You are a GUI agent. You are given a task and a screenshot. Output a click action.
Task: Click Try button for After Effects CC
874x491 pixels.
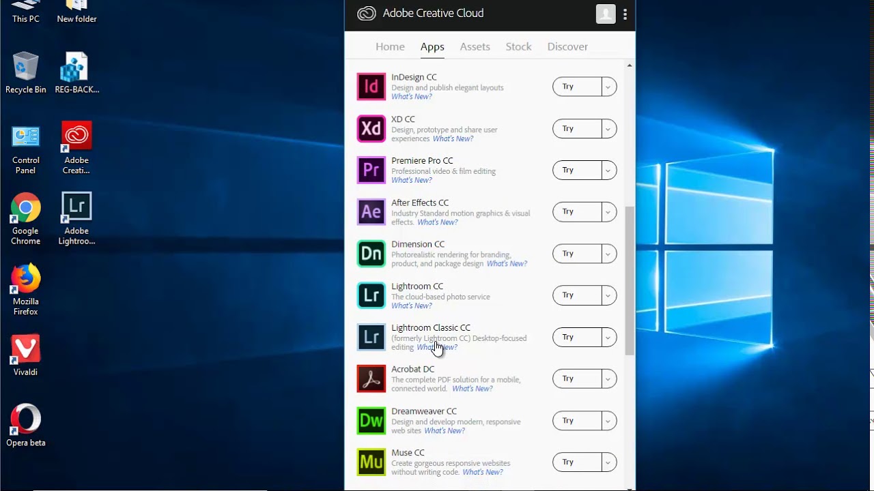point(577,211)
